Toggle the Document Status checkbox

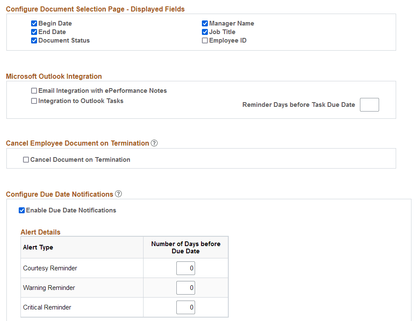[x=34, y=40]
